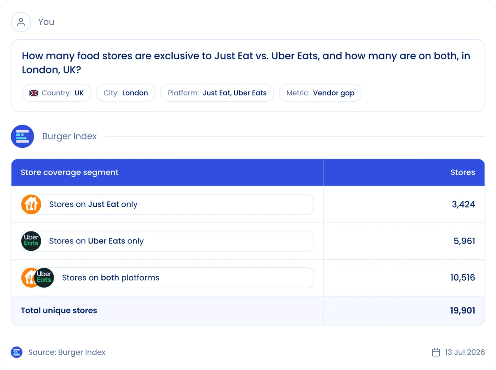Click the Uber Eats logo in the both platforms row
The image size is (496, 370).
coord(44,277)
